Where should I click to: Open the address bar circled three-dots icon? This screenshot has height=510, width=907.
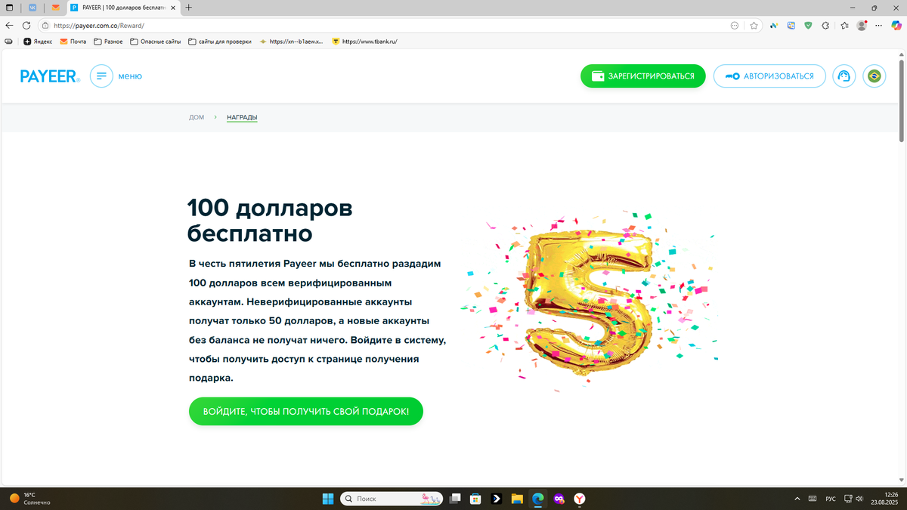[734, 25]
